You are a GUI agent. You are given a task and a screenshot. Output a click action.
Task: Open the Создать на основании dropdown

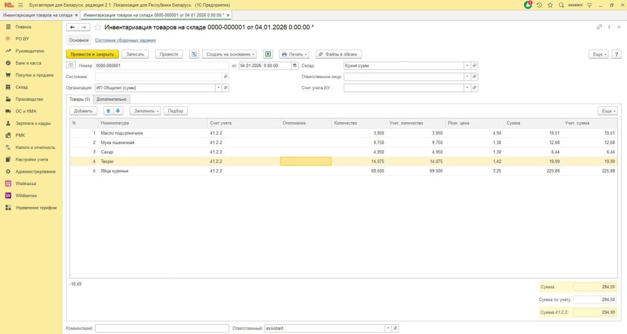click(x=230, y=54)
